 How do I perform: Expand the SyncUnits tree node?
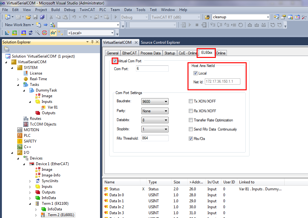[x=30, y=181]
